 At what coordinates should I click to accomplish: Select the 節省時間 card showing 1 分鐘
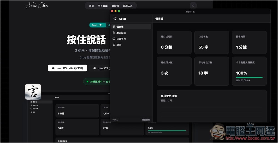(249, 42)
